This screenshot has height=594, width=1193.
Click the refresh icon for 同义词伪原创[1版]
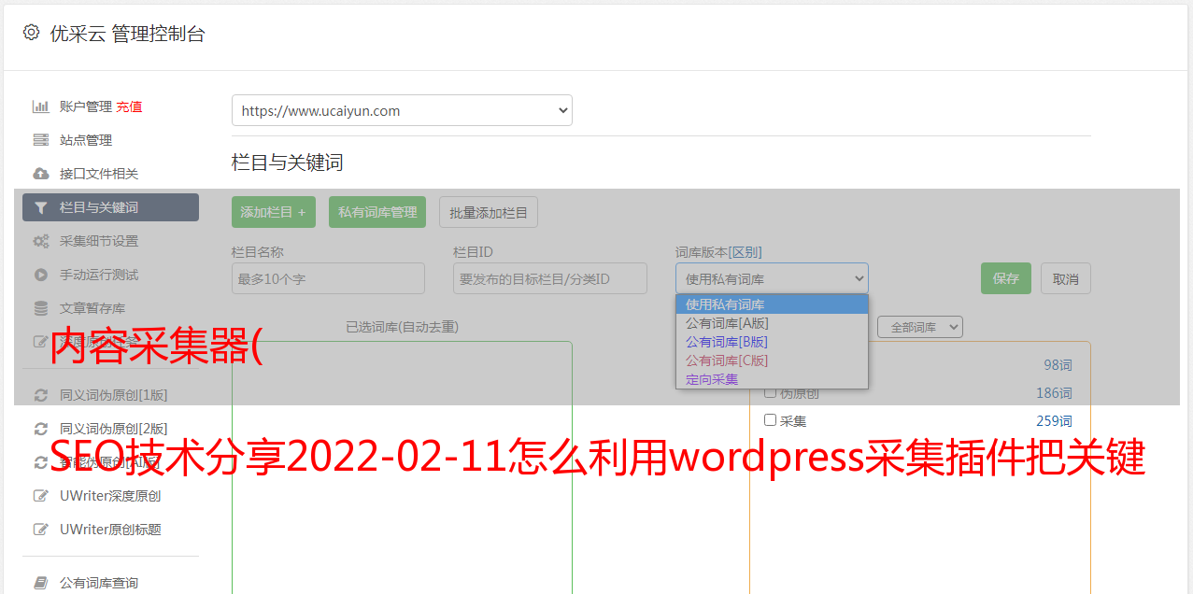[x=40, y=395]
